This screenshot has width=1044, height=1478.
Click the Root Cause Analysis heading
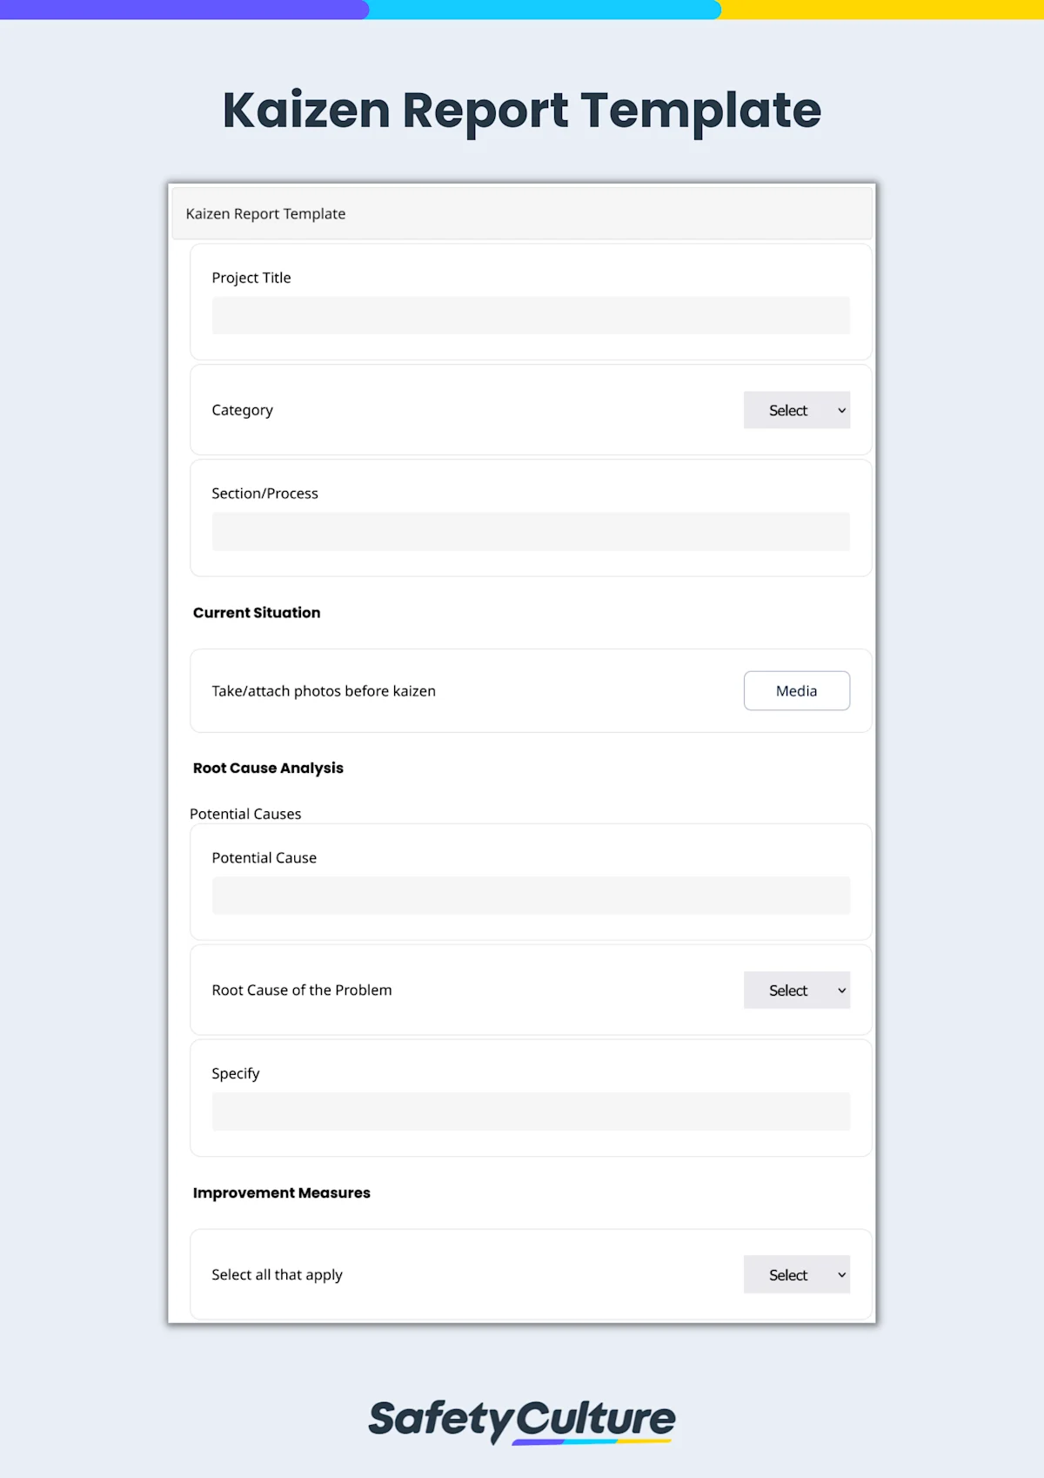pos(268,768)
